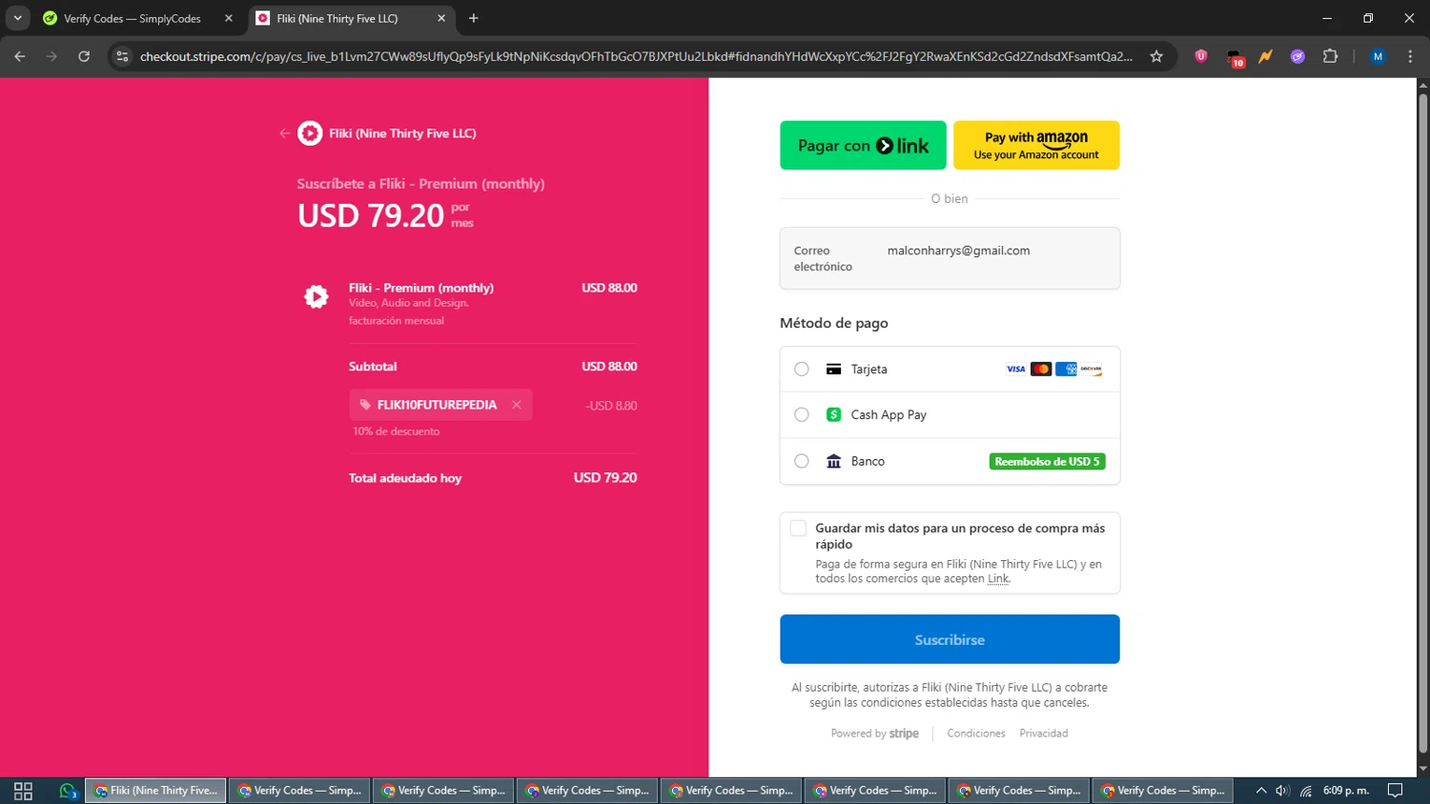Click the Visa card logo
The height and width of the screenshot is (804, 1430).
tap(1015, 369)
